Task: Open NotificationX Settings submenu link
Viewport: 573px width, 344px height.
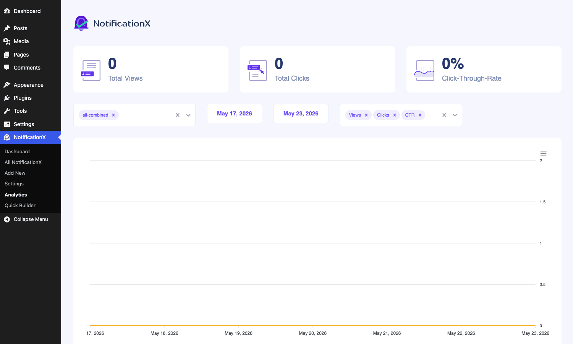Action: pyautogui.click(x=14, y=183)
